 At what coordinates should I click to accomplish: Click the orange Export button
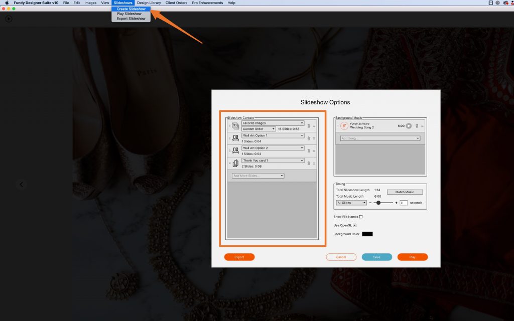point(239,257)
